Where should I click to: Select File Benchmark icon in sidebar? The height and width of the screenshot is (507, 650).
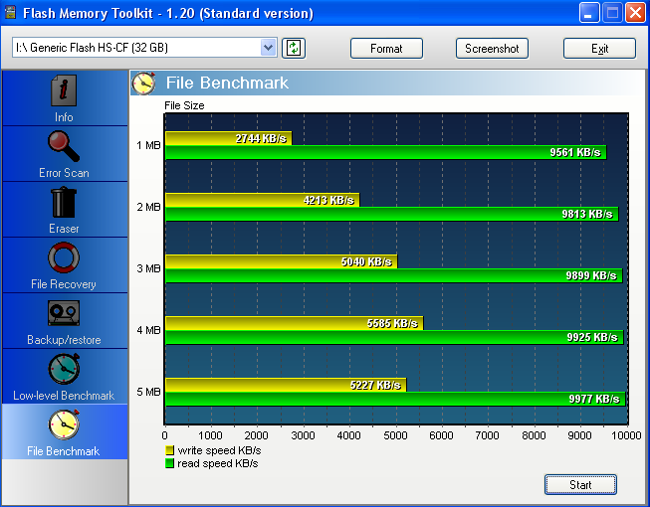(x=64, y=424)
